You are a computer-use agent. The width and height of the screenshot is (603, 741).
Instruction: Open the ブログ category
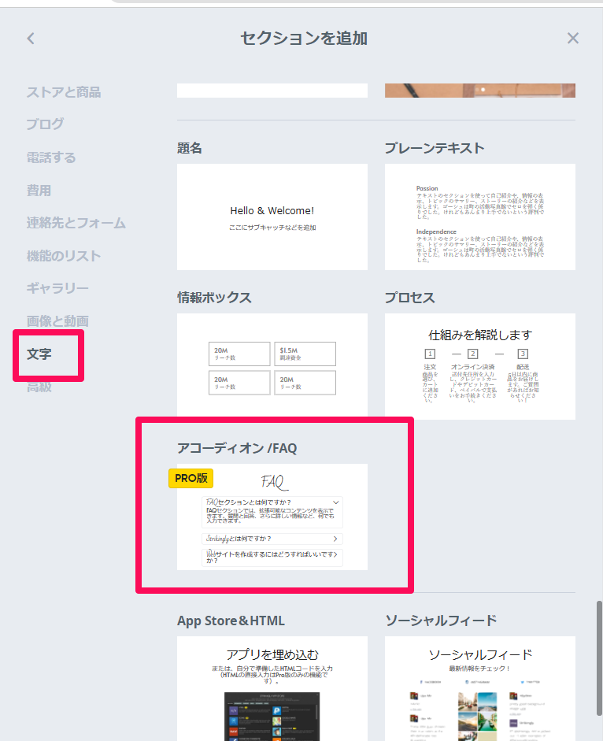(45, 124)
